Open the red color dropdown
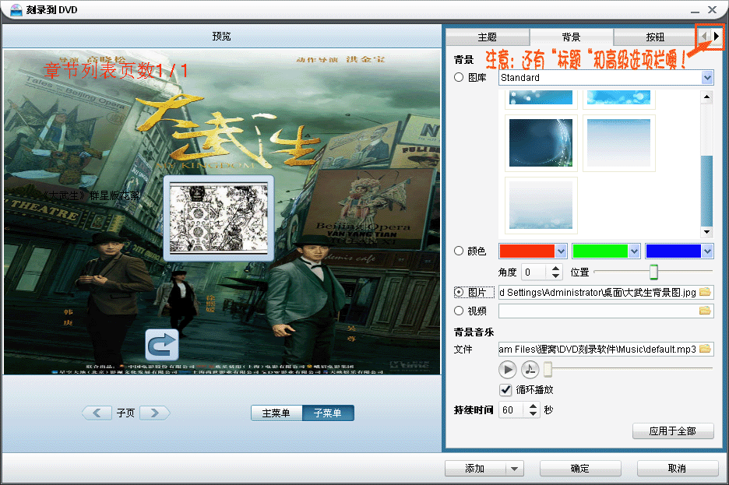729x485 pixels. pos(561,251)
